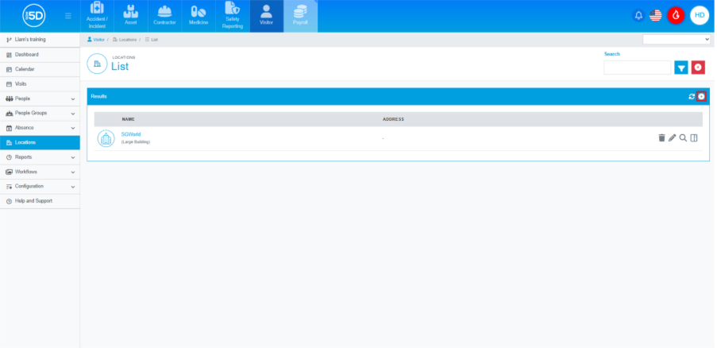Switch to the Contractor module tab

(165, 16)
